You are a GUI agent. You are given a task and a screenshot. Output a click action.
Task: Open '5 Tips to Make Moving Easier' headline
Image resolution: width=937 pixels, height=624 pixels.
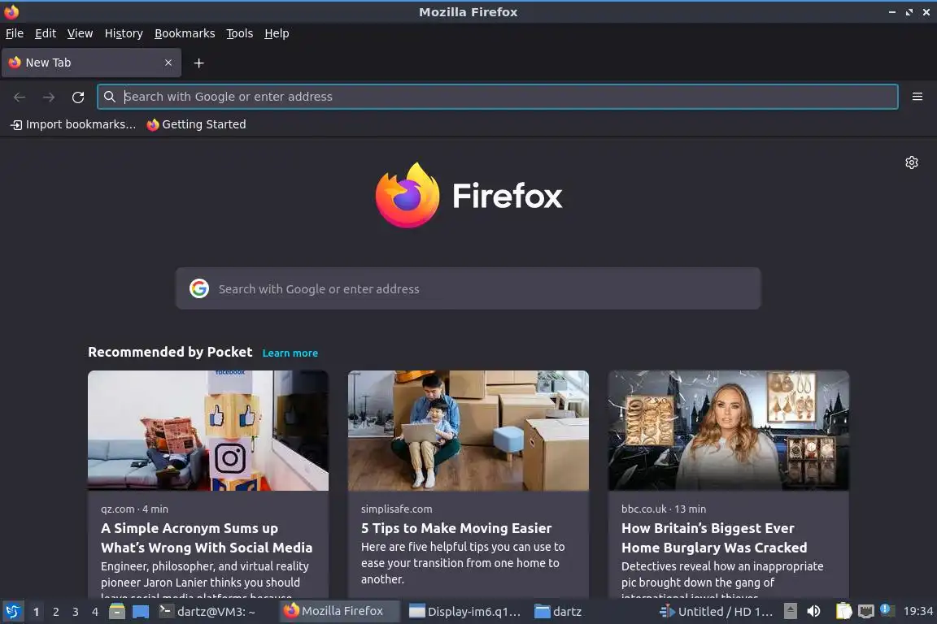click(456, 528)
